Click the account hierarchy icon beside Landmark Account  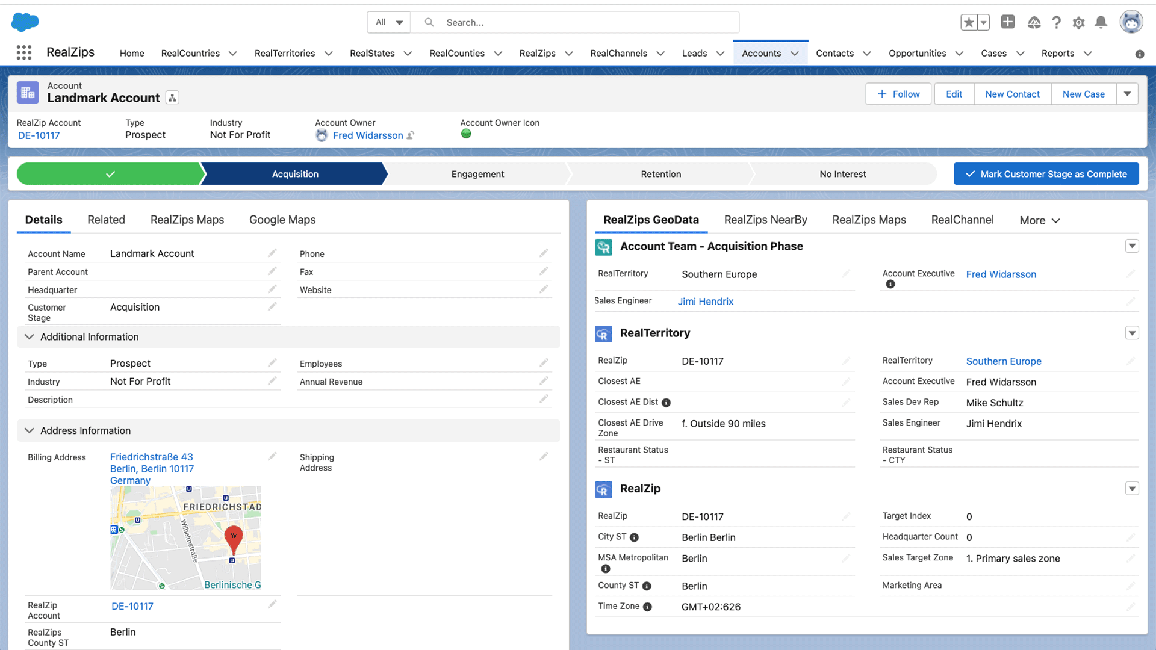[173, 98]
